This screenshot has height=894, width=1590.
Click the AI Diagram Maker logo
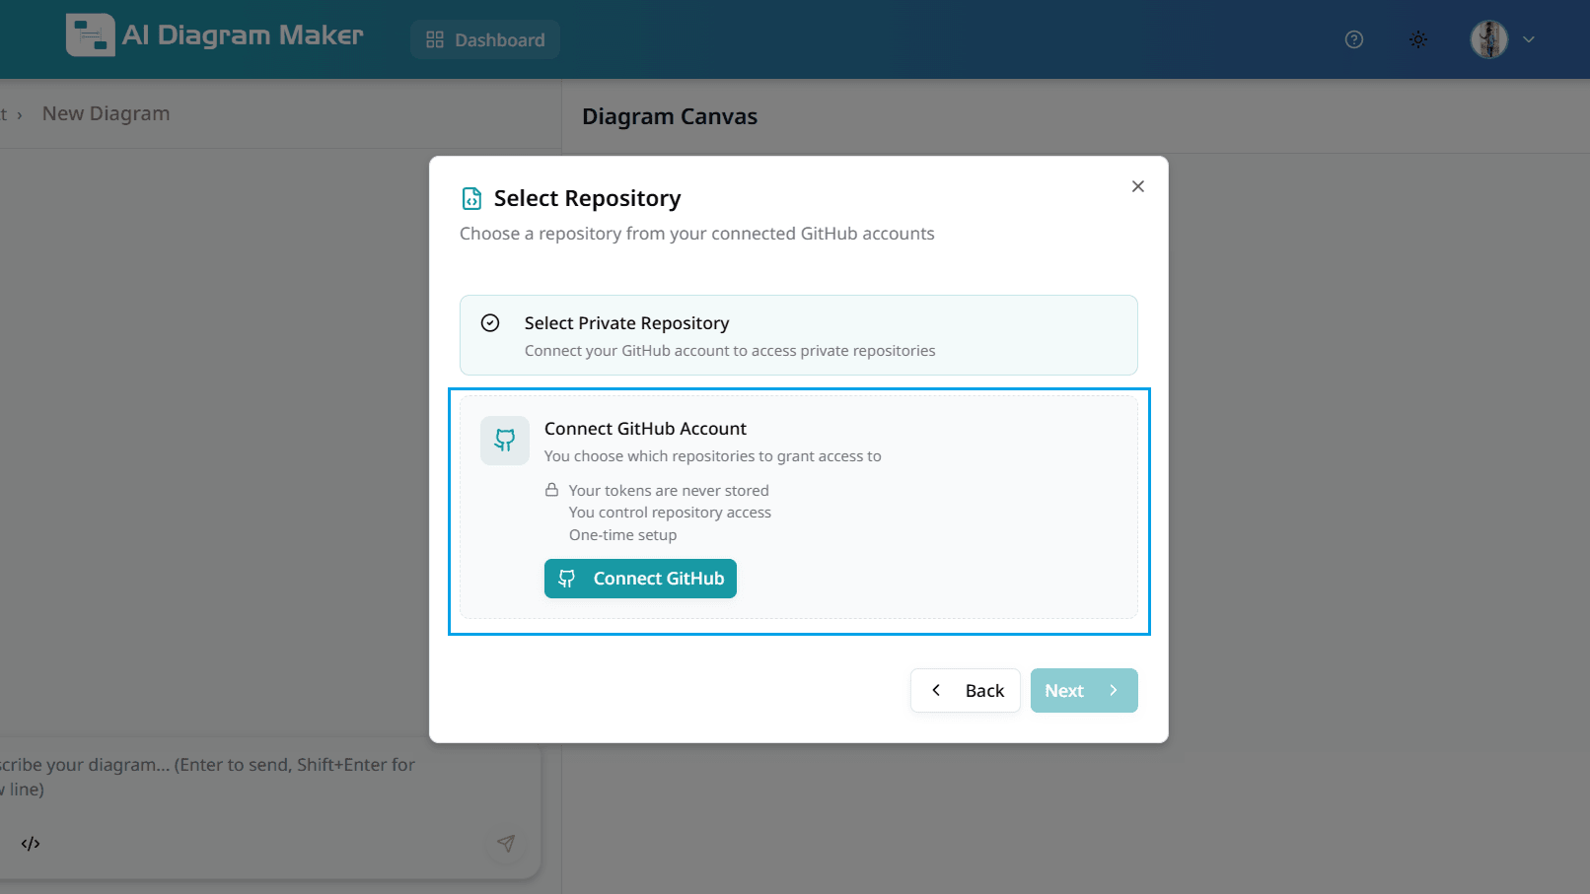[x=215, y=35]
